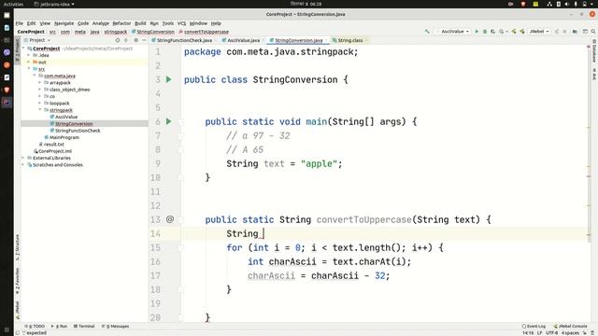Viewport: 598px width, 336px height.
Task: Open the Navigate menu
Action: pos(64,23)
